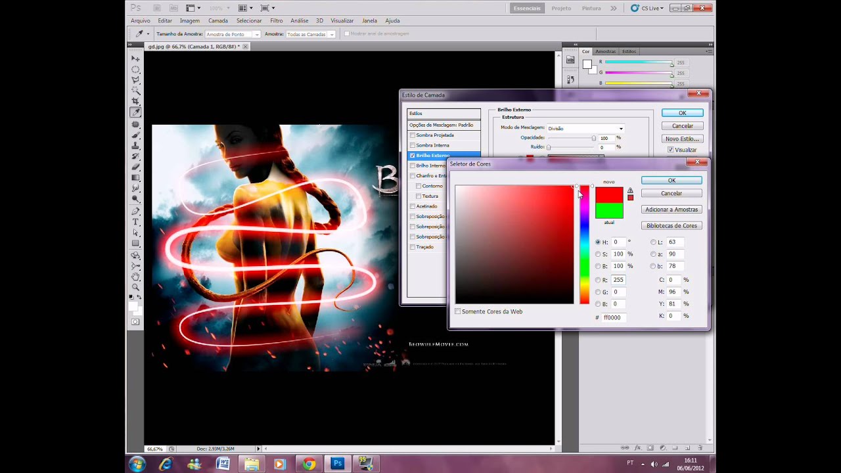Select the L lightness radio button
The image size is (841, 473).
coord(653,242)
